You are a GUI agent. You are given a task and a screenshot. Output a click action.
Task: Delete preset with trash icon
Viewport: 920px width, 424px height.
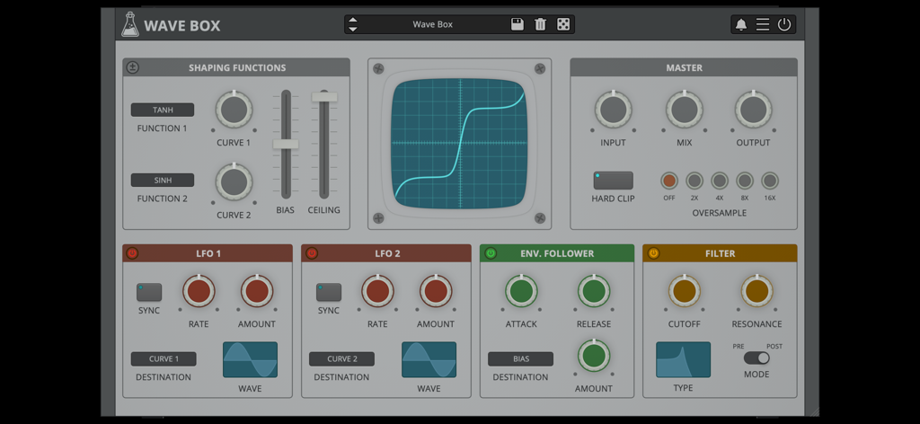click(x=540, y=24)
